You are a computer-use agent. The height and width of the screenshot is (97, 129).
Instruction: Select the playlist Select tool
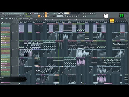(x=13, y=18)
